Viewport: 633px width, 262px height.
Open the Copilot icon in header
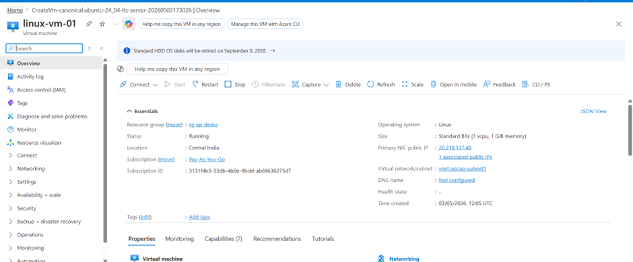[129, 24]
